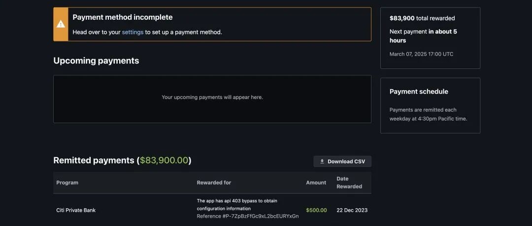Click the Payment method incomplete heading
Screen dimensions: 532x226
[x=123, y=17]
